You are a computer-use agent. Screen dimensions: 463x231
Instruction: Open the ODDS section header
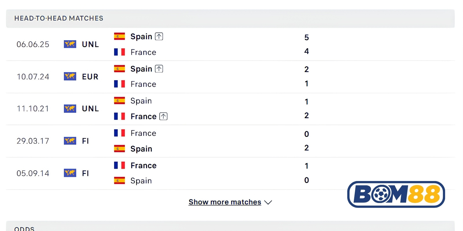[230, 226]
